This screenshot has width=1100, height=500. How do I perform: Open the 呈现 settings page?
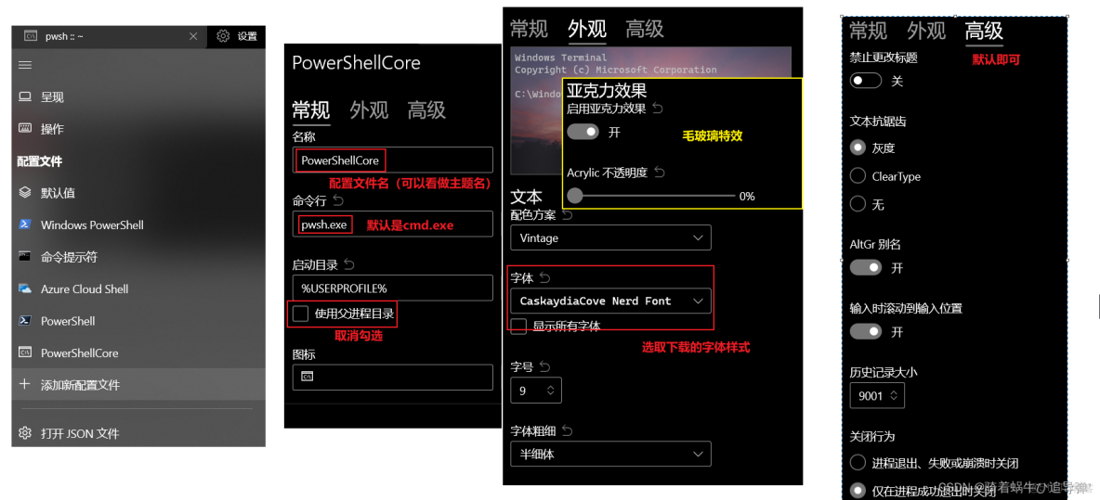click(138, 97)
